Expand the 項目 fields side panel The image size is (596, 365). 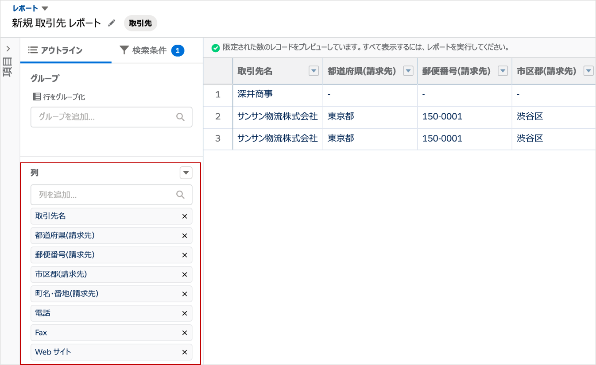[x=8, y=49]
